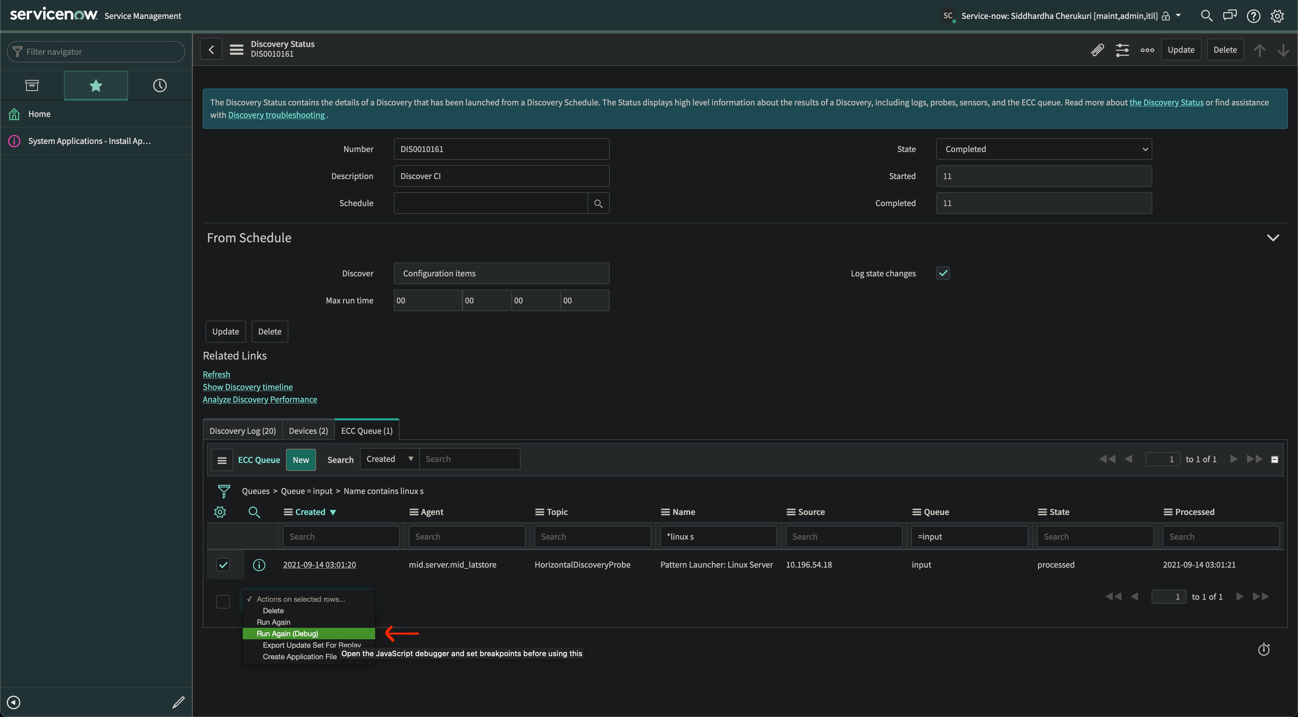The height and width of the screenshot is (717, 1298).
Task: Click the ECC Queue filter funnel icon
Action: click(x=224, y=491)
